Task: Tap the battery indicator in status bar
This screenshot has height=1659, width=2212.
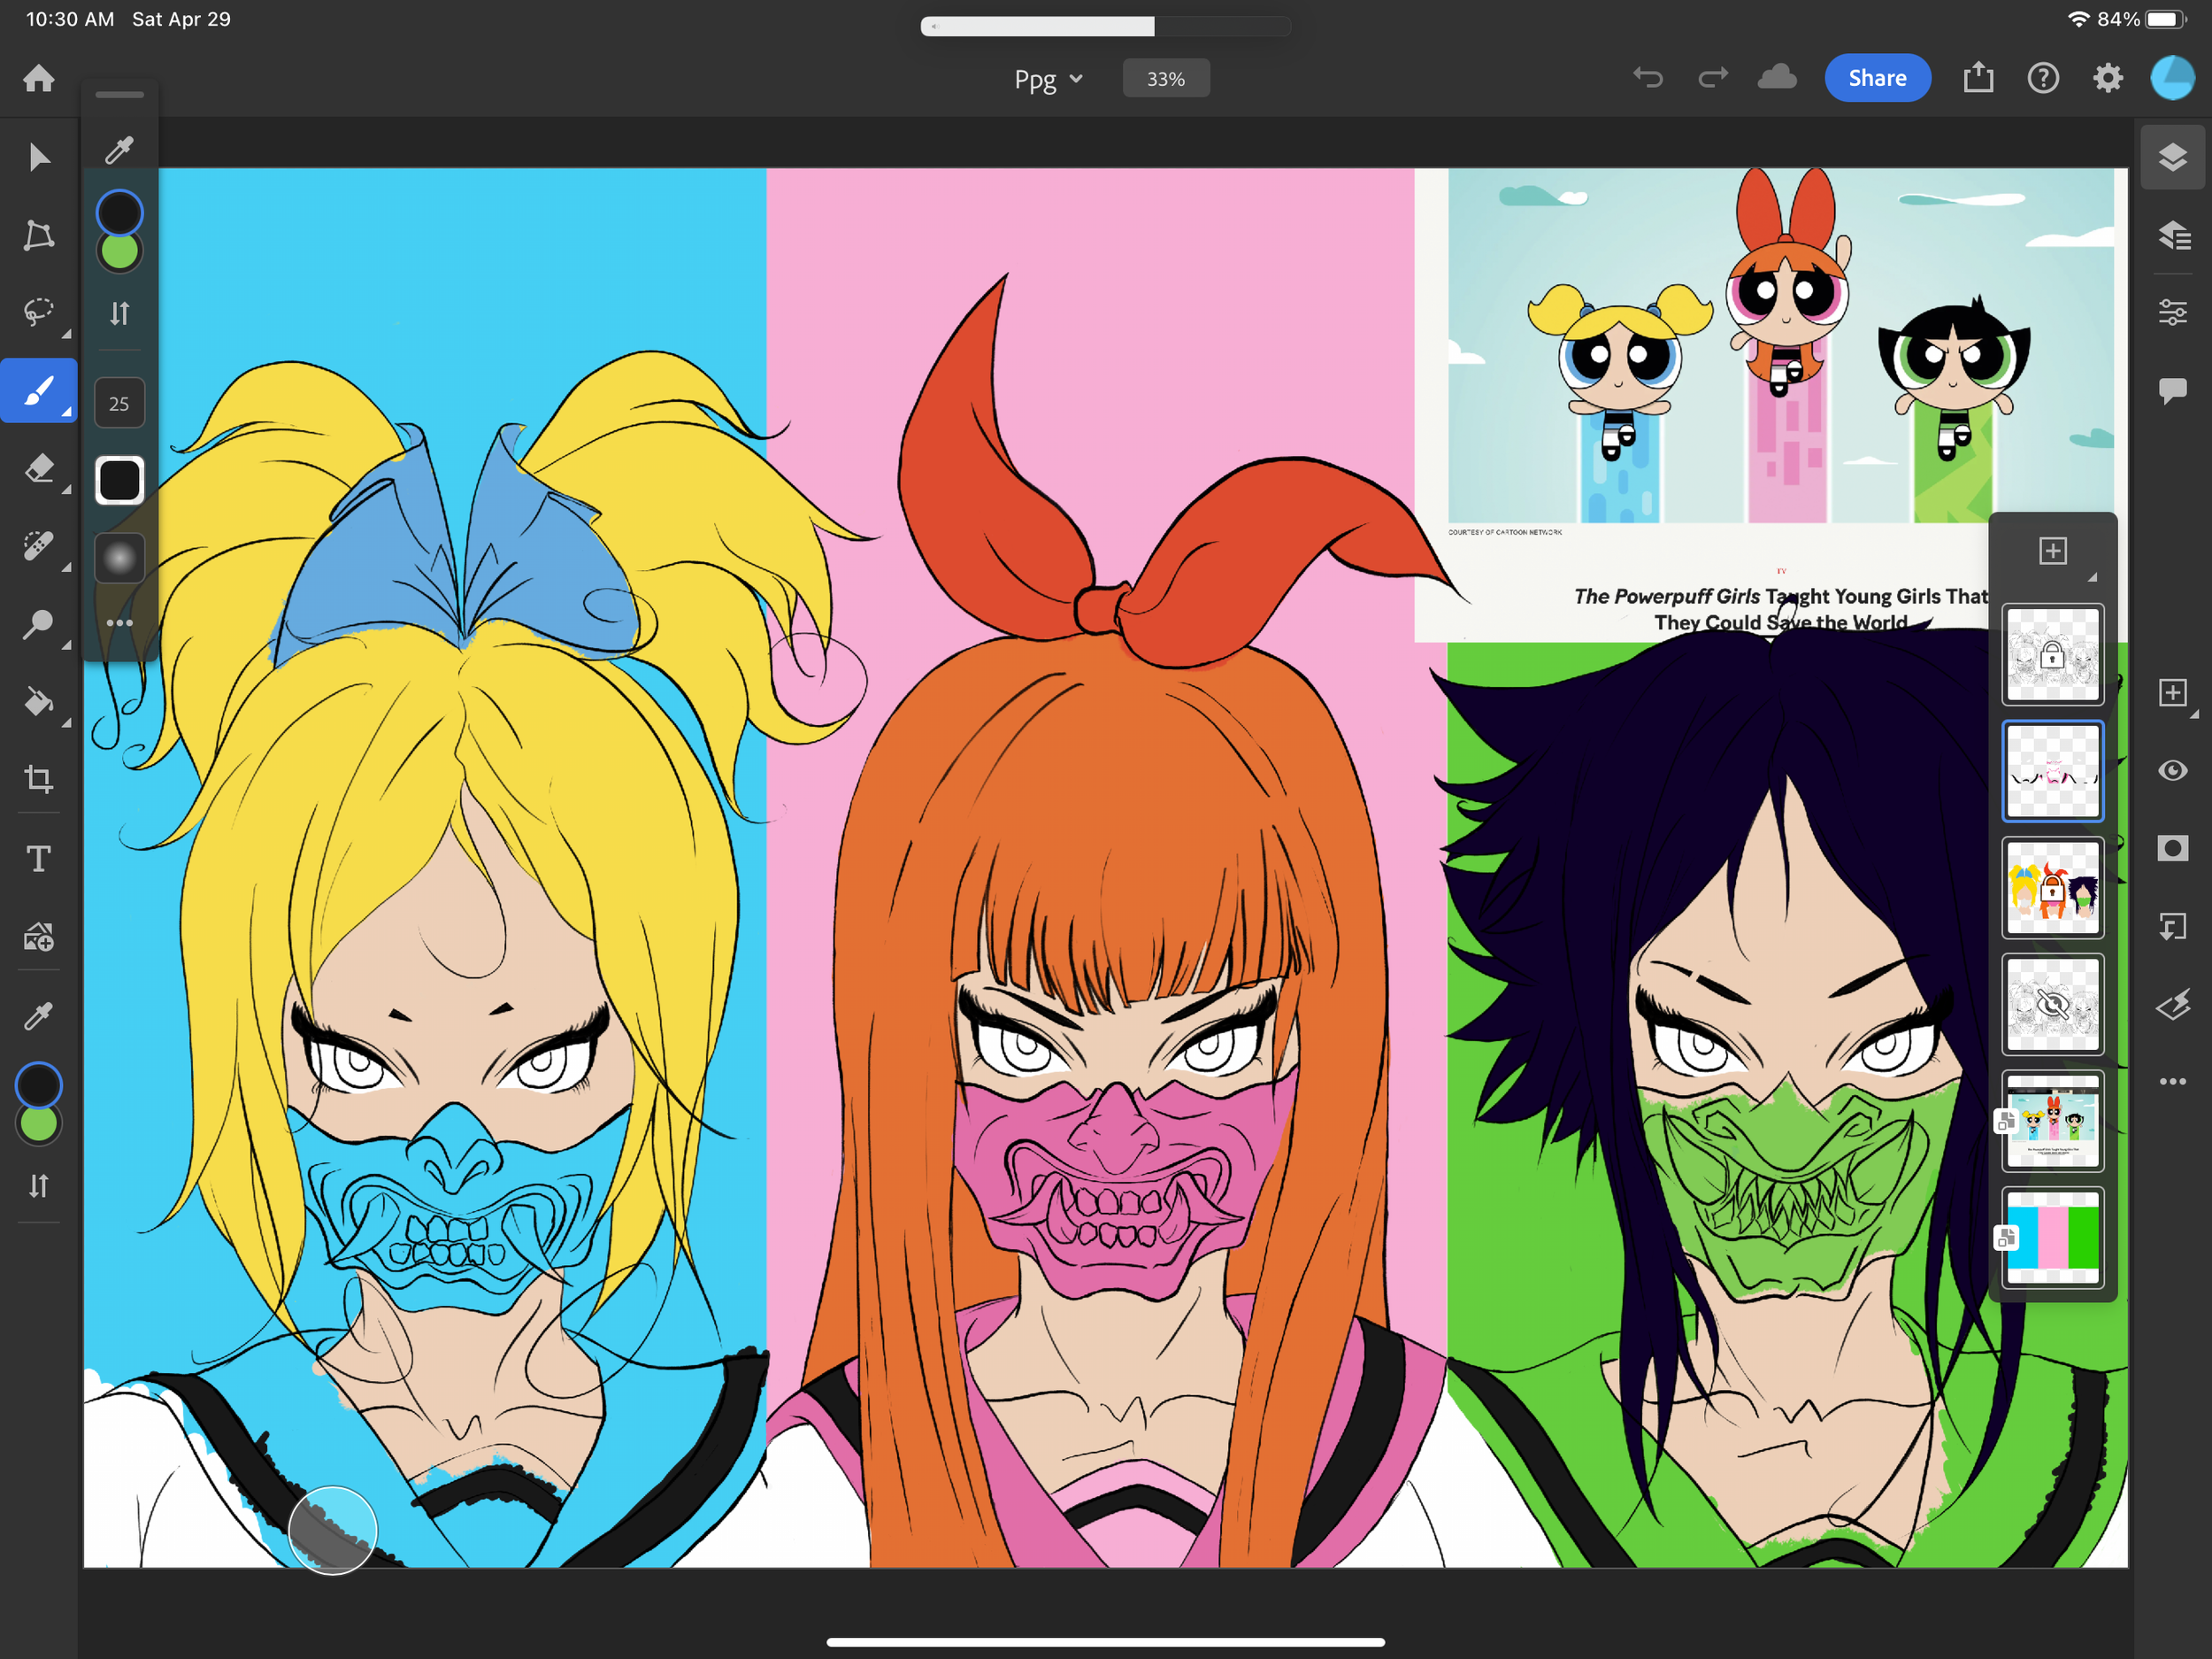Action: [2165, 19]
